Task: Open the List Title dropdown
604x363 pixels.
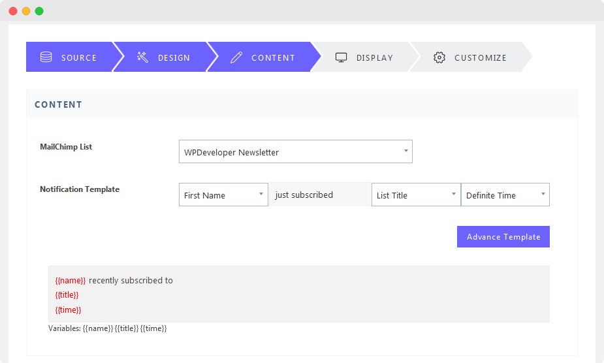Action: click(416, 195)
